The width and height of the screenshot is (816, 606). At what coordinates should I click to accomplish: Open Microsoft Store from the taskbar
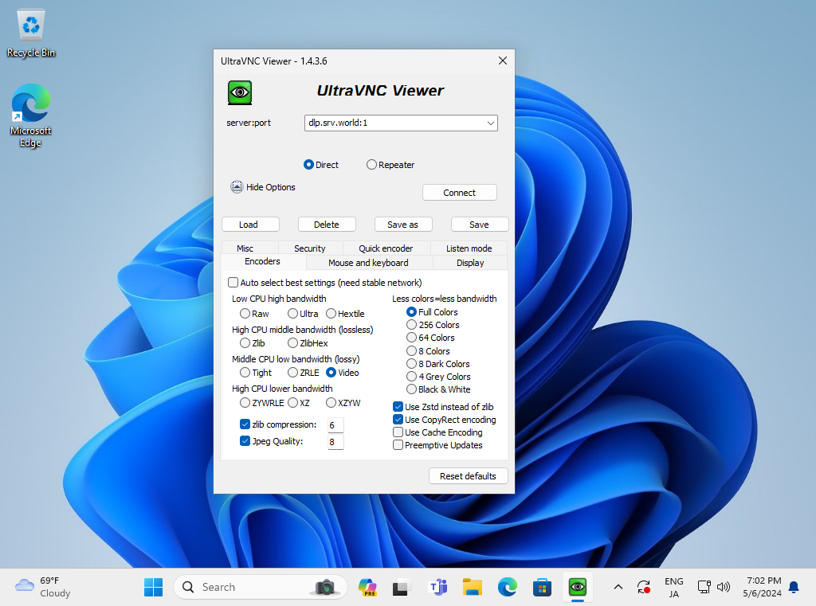[542, 587]
